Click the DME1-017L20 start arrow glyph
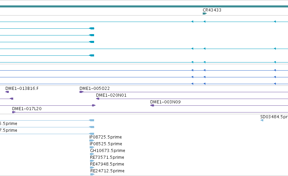This screenshot has width=288, height=176. pos(14,112)
